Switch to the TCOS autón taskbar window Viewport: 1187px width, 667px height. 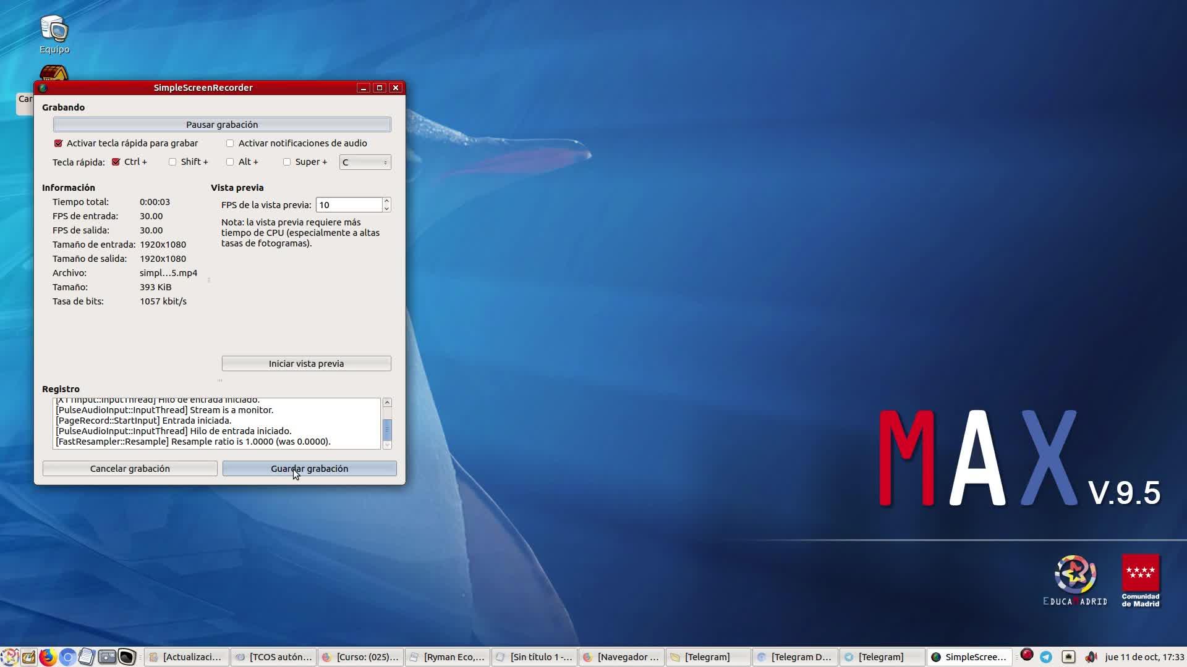273,657
